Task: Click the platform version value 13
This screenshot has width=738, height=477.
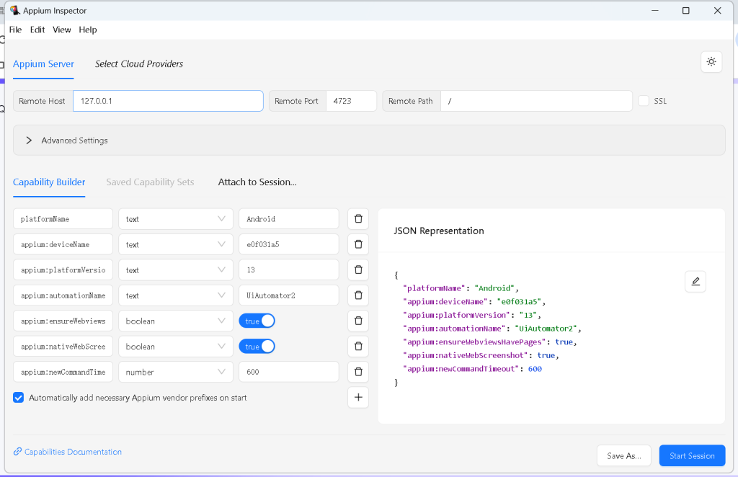Action: (x=289, y=269)
